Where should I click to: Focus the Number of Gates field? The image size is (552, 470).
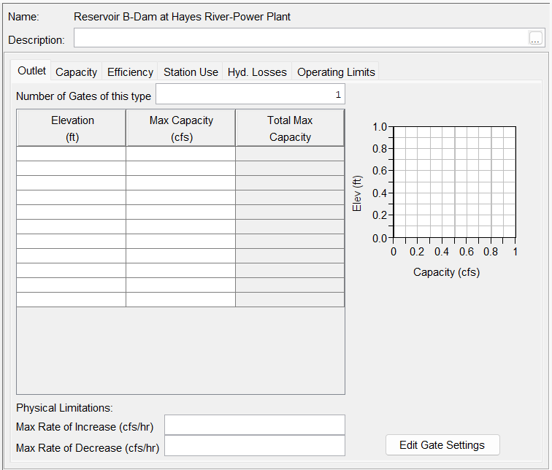[250, 95]
